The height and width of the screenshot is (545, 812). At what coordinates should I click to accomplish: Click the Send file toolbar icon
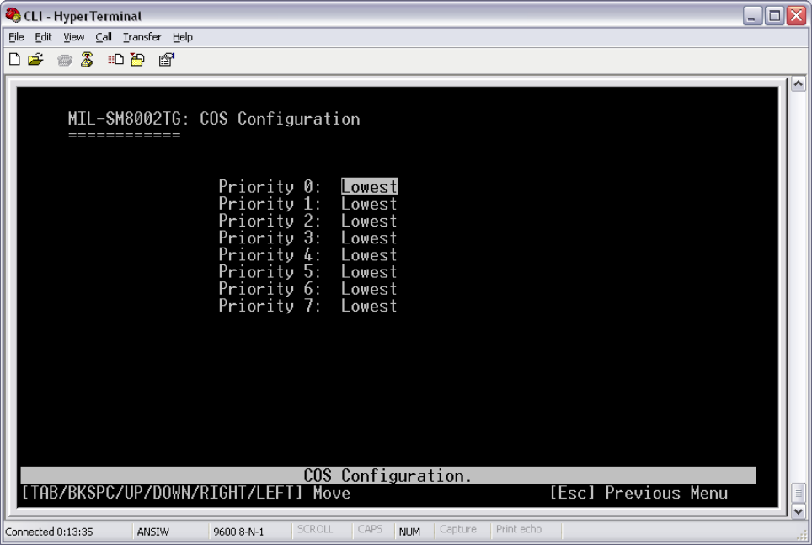[x=115, y=60]
